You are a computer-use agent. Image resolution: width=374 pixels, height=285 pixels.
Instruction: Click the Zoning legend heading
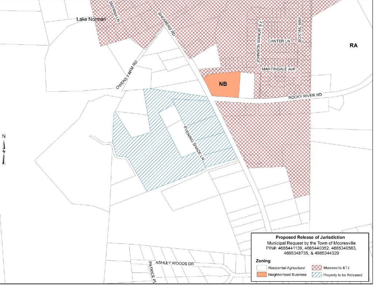click(x=263, y=261)
